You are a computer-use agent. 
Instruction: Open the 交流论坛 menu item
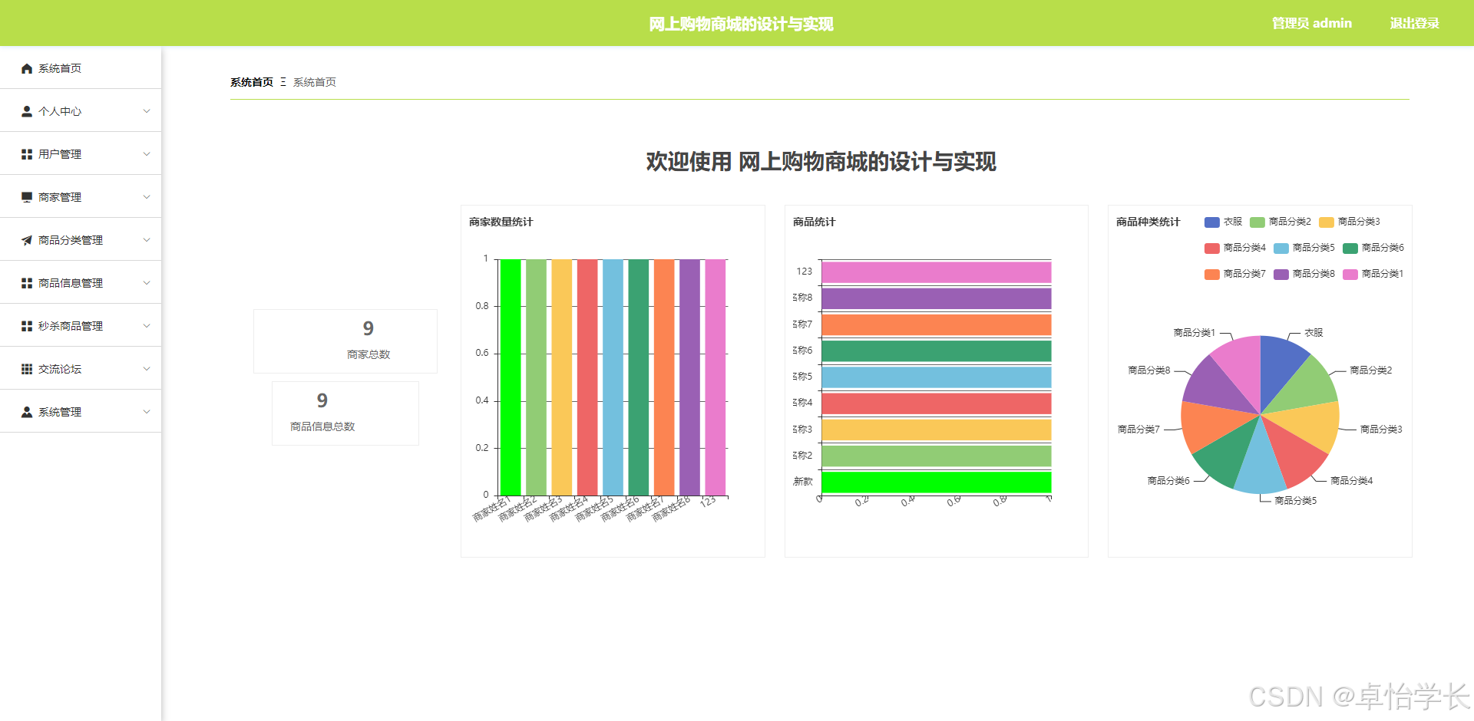coord(81,369)
